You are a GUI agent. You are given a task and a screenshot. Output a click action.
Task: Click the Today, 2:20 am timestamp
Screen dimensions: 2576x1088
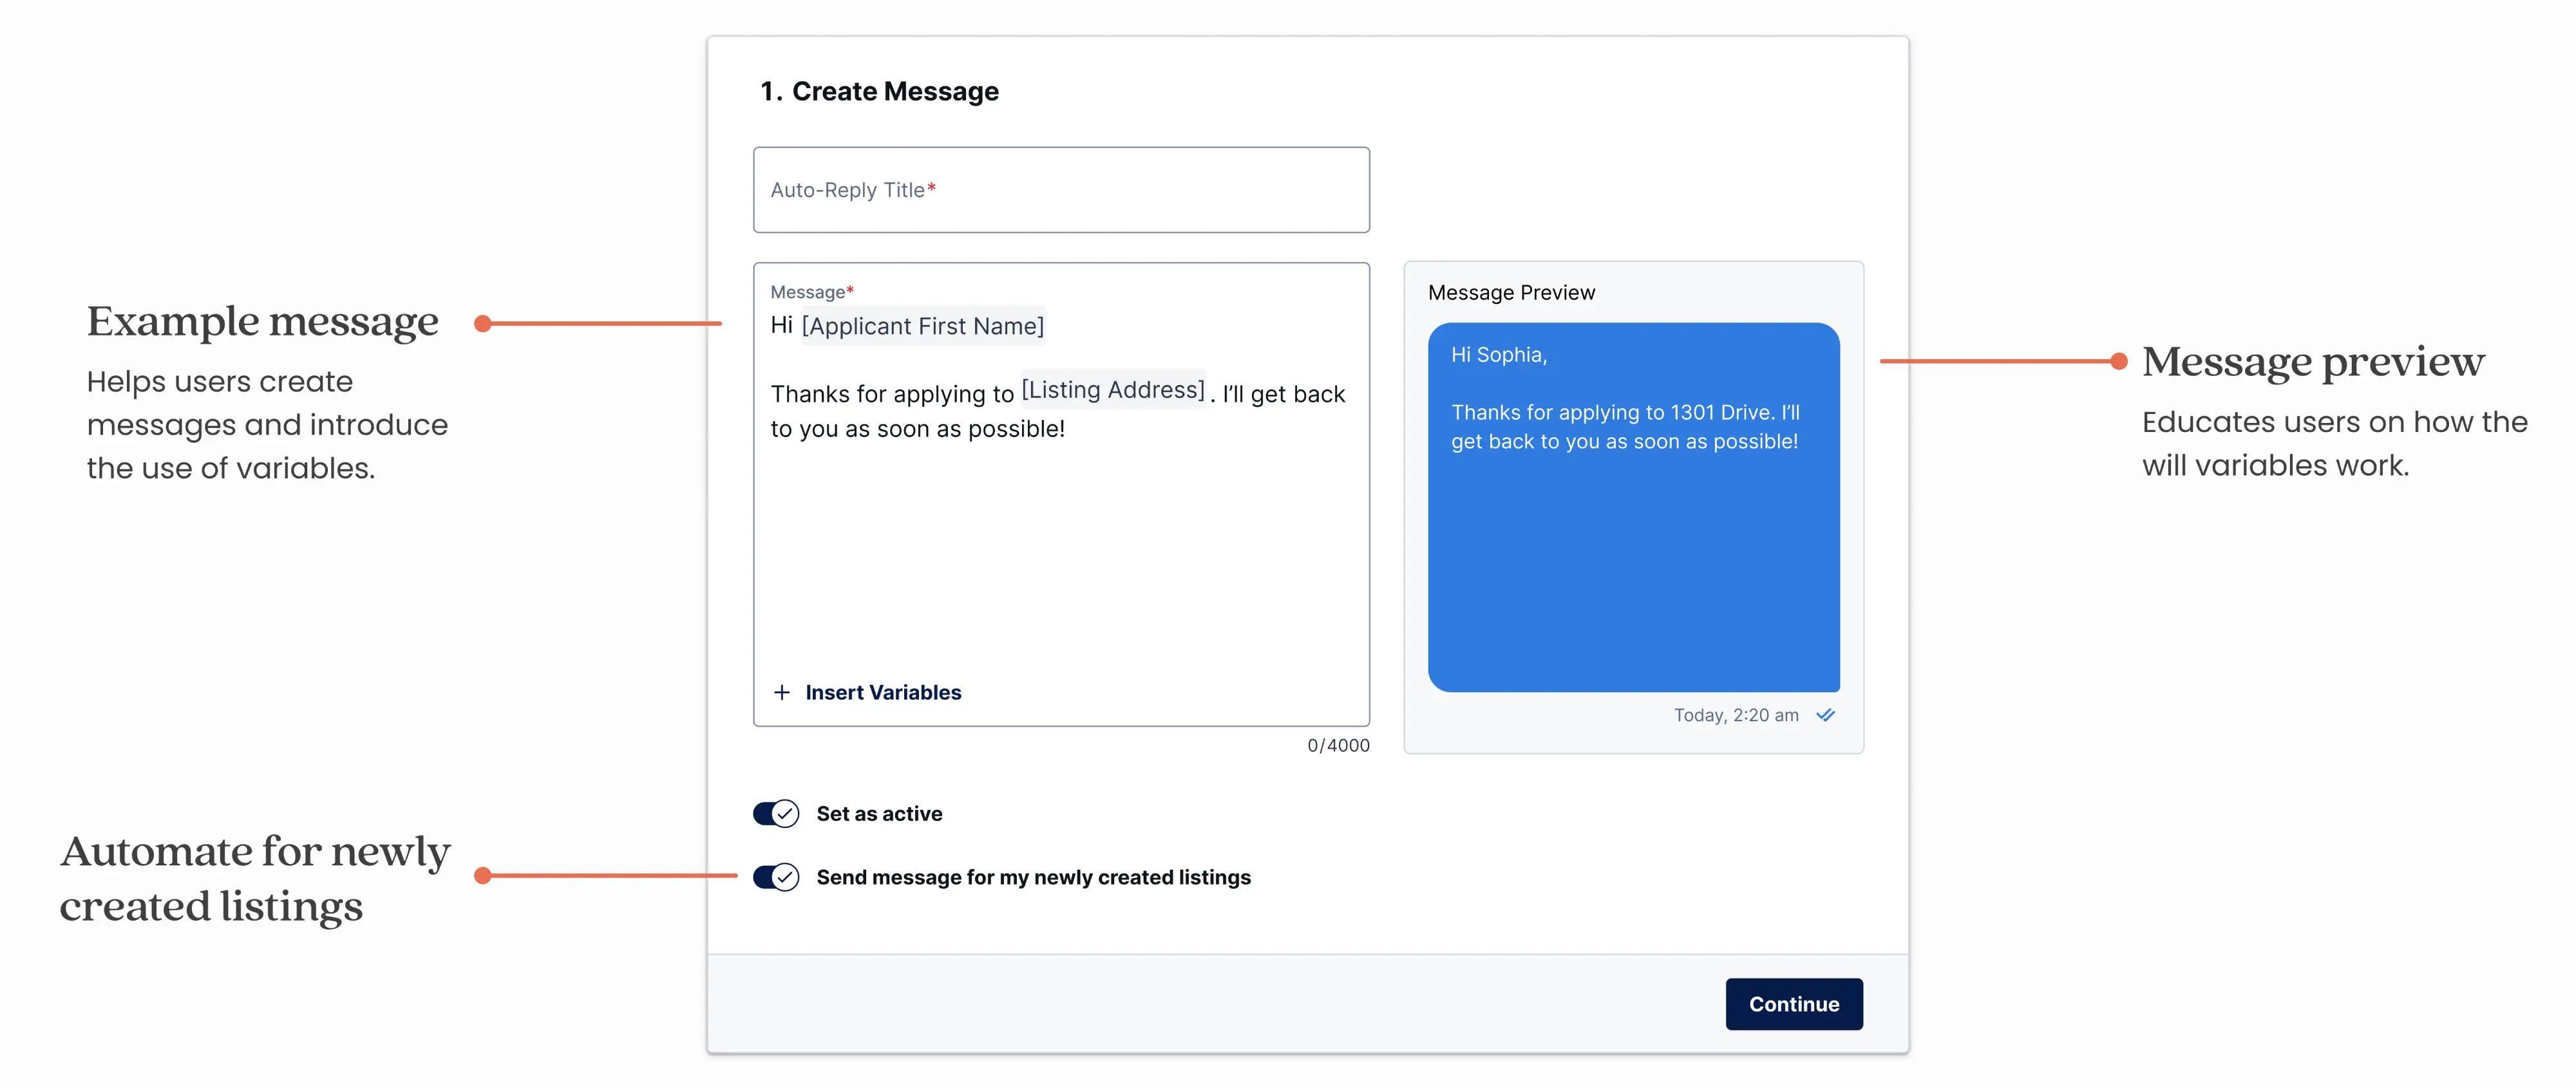click(1736, 715)
